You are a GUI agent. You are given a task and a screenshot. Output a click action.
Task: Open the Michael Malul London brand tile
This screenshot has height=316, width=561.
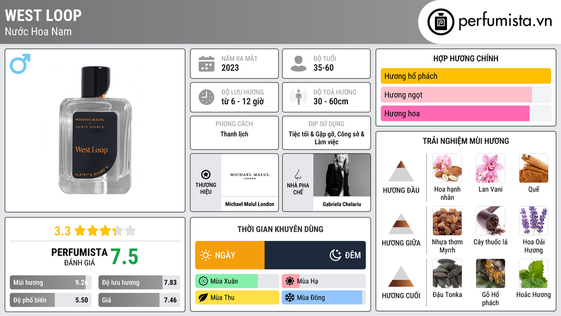pos(234,183)
